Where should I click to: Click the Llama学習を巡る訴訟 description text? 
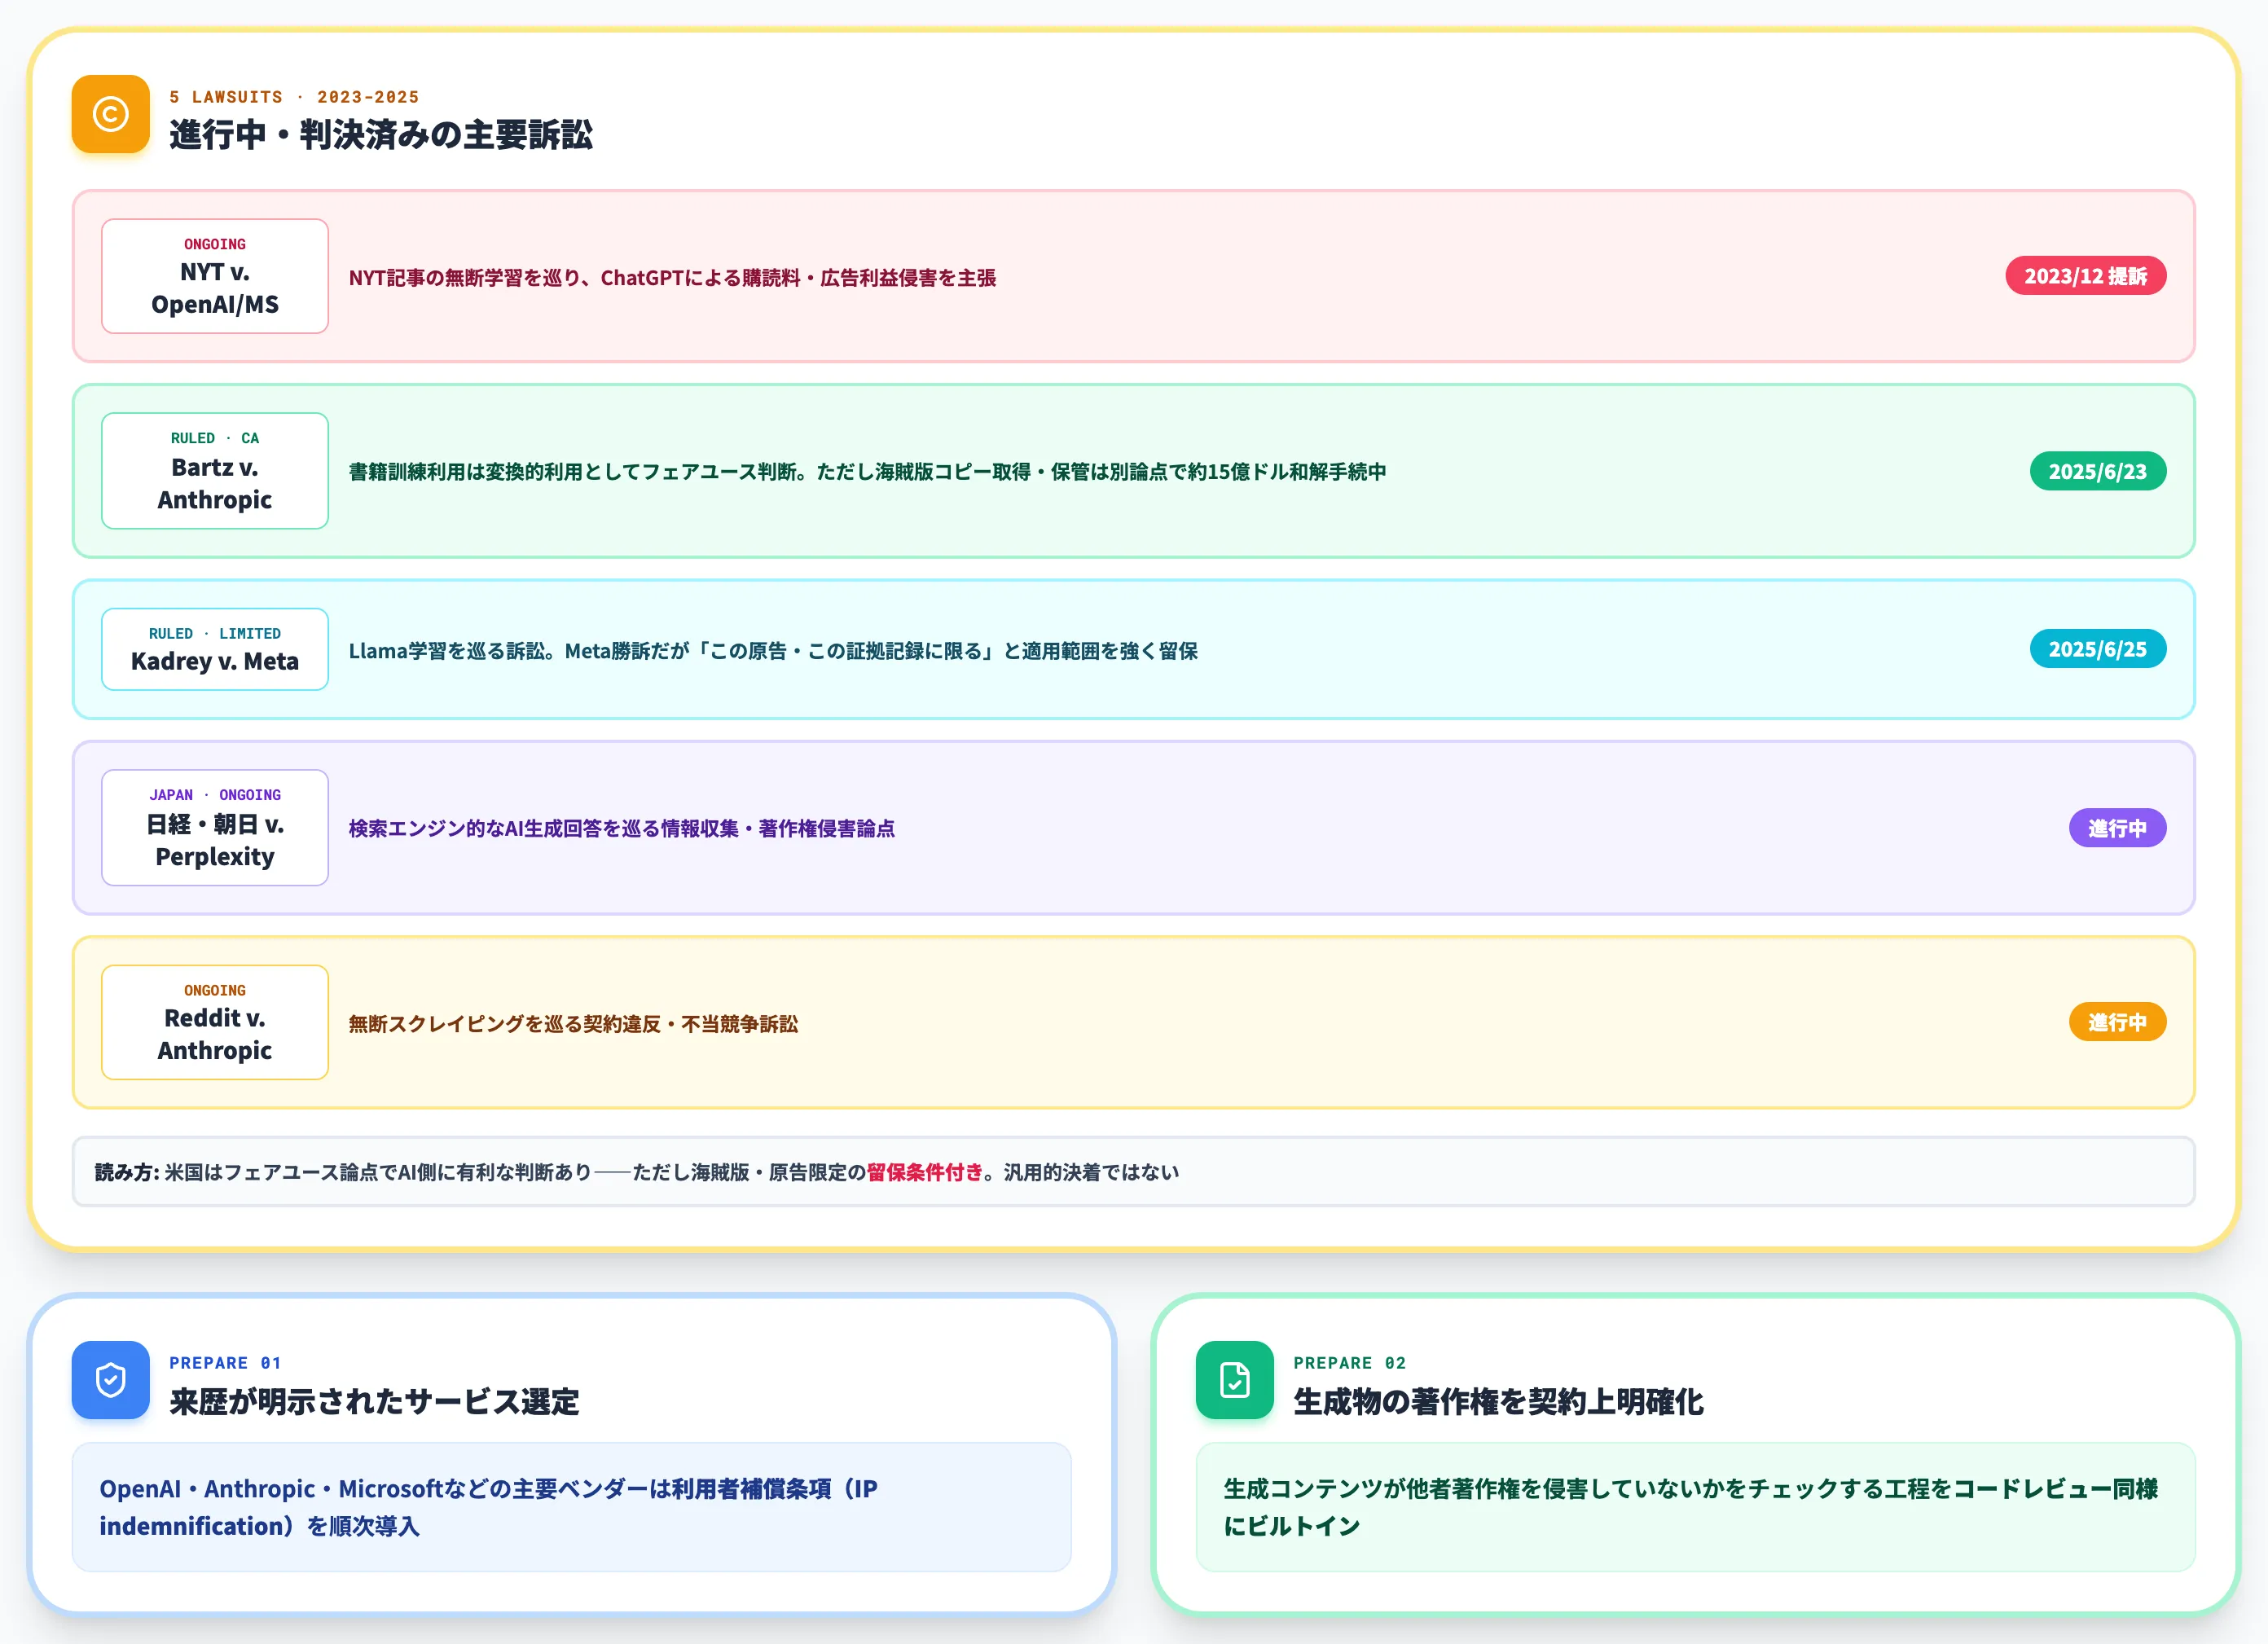point(773,650)
